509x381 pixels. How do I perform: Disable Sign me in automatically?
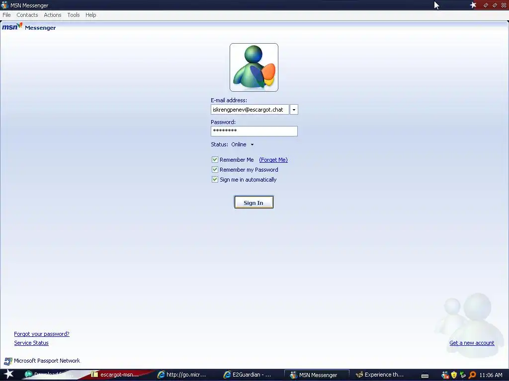click(215, 180)
